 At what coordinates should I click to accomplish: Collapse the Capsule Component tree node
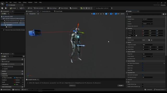3,19
